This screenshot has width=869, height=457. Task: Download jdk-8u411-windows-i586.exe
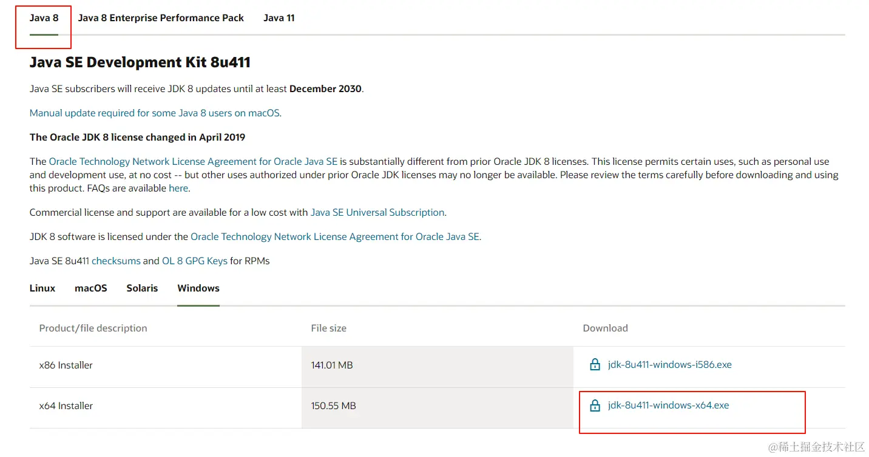coord(669,365)
